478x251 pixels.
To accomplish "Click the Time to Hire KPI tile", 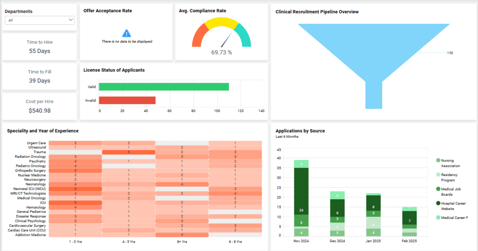I will click(x=39, y=47).
